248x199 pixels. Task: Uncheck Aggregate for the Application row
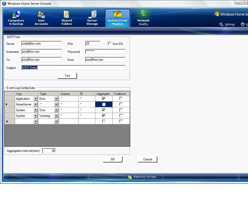click(x=104, y=99)
